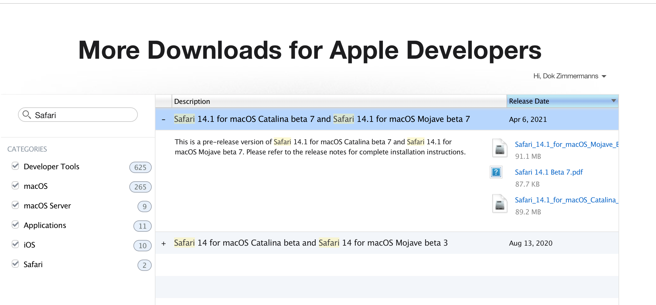Click the Mojave installer package icon
The width and height of the screenshot is (656, 305).
point(500,148)
